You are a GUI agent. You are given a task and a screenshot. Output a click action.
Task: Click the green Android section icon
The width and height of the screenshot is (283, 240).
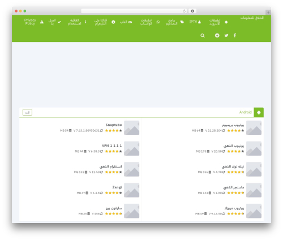click(x=259, y=112)
